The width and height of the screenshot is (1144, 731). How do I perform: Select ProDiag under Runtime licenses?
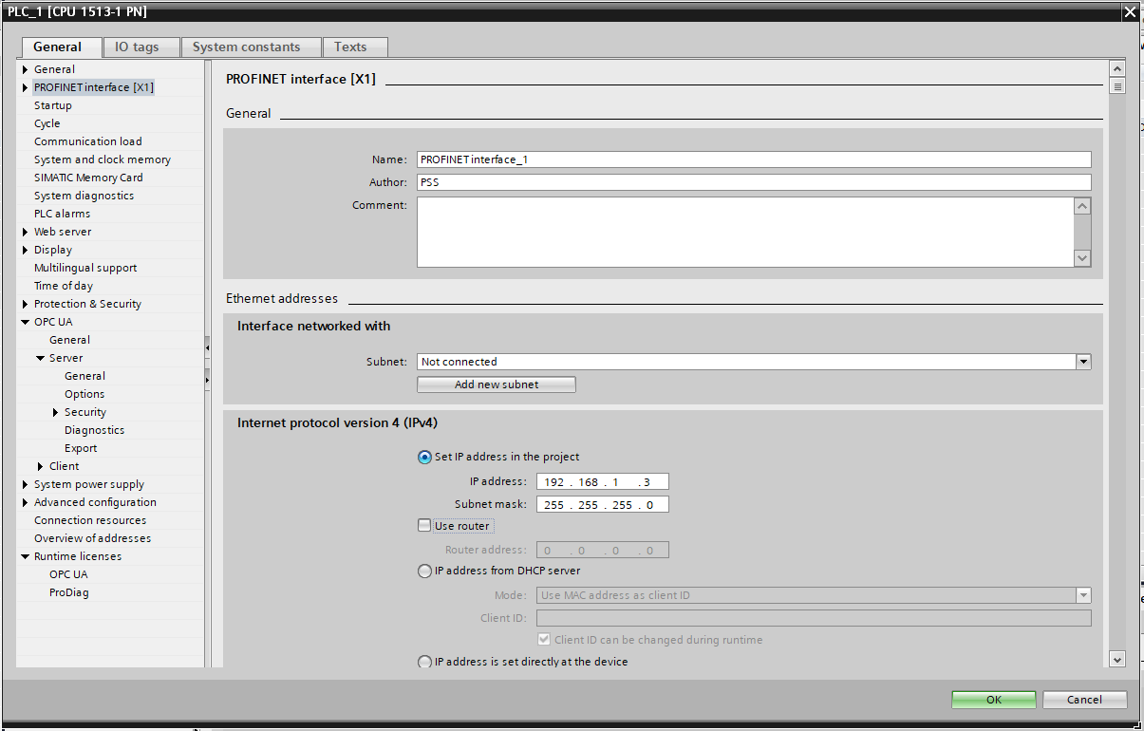pyautogui.click(x=68, y=592)
